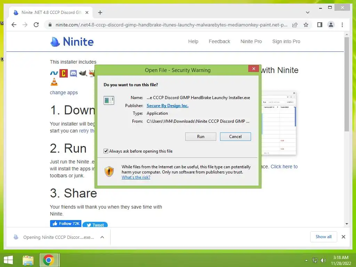Click the address bar URL field
The image size is (356, 267).
pyautogui.click(x=171, y=25)
